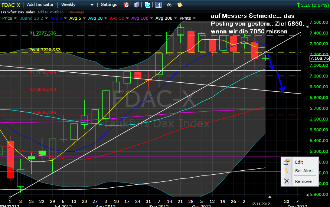Viewport: 330px width, 207px height.
Task: Expand the BBand 20 2 dropdown arrow
Action: 46,19
